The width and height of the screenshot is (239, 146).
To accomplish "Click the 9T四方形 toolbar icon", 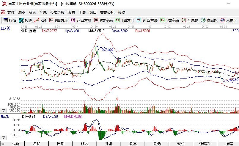I will 147,21.
